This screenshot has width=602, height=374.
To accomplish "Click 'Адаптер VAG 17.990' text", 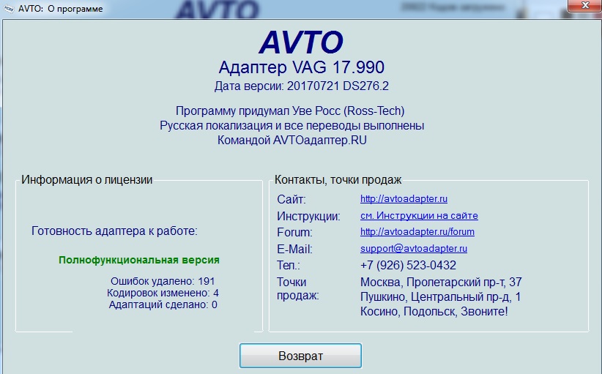I will pos(302,67).
